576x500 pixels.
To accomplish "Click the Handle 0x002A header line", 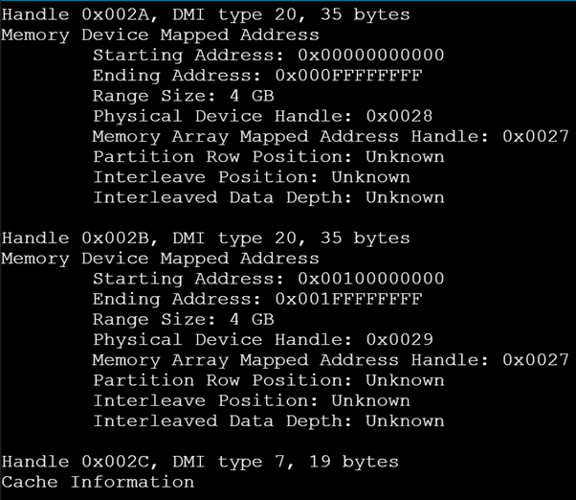I will (205, 14).
